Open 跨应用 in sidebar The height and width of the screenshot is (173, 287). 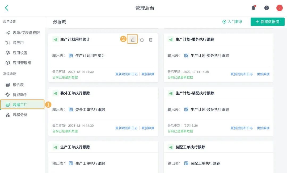pos(23,43)
